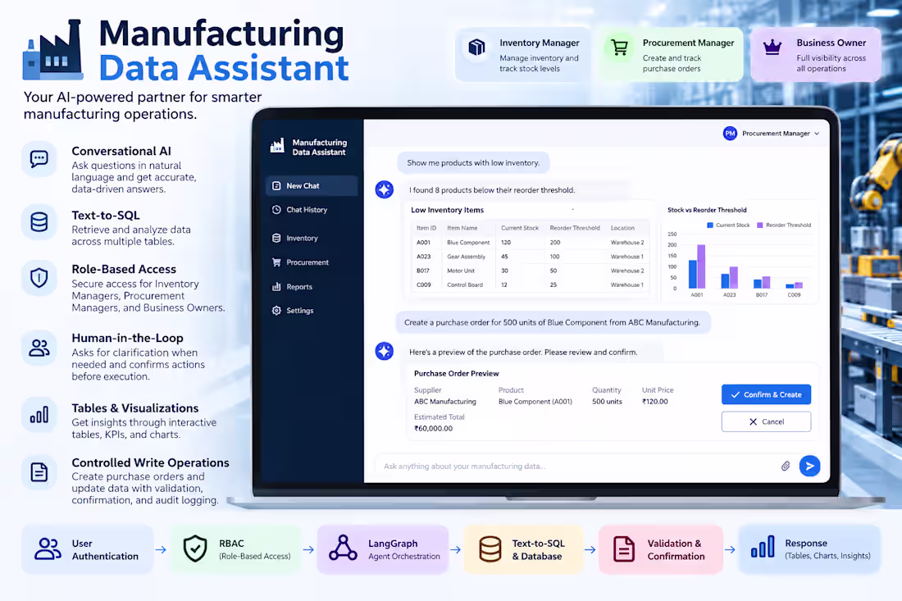Click the 'Gear Assembly' item name cell
The image size is (902, 601).
[x=467, y=257]
